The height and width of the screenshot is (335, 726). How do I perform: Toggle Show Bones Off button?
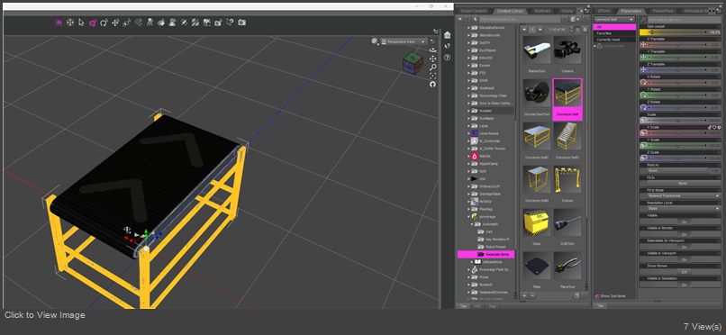[685, 272]
